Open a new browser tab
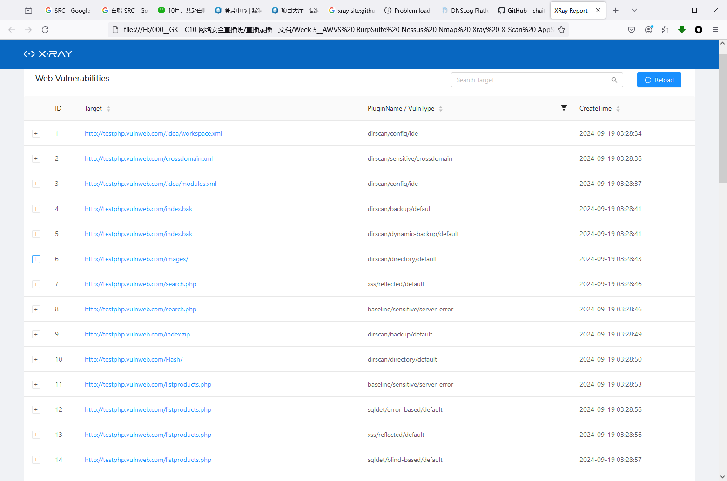 616,10
